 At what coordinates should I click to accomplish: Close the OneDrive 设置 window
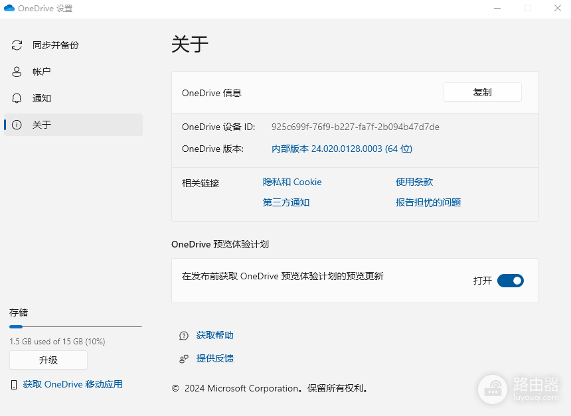tap(558, 8)
